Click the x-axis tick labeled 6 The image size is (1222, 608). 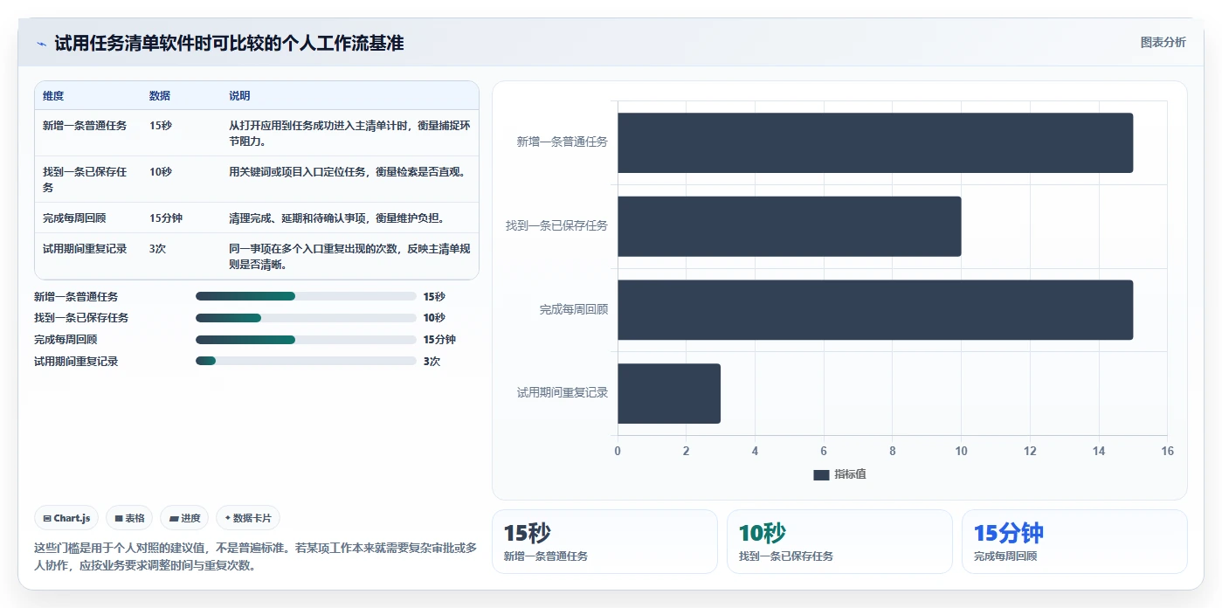824,452
